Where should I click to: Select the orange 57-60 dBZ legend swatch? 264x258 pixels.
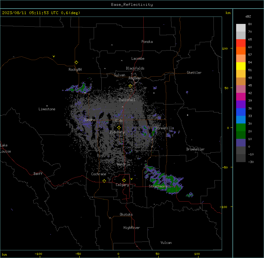tap(241, 51)
